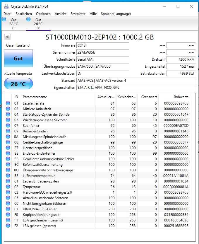Open the Festplatte menu

point(78,14)
